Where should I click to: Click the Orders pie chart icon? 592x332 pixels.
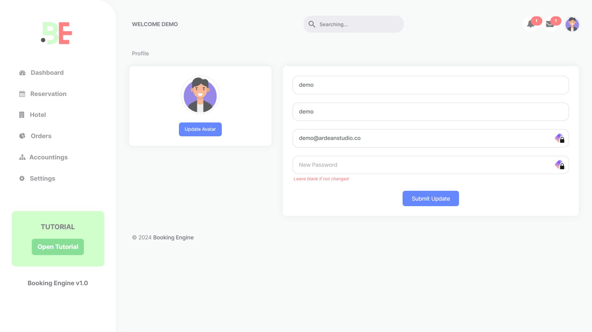(x=22, y=136)
